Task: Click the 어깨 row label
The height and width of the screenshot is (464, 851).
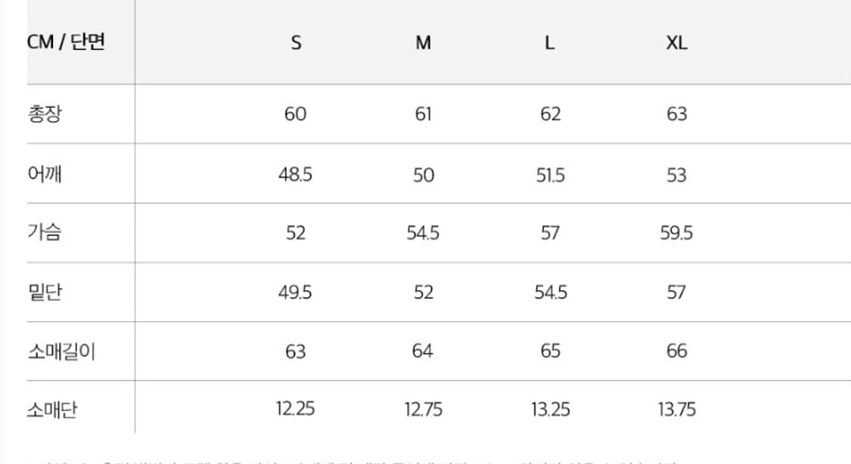Action: [x=44, y=174]
